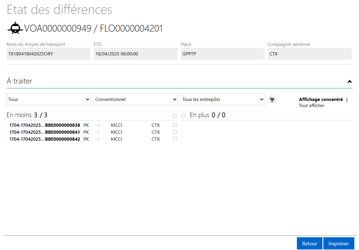Image resolution: width=359 pixels, height=250 pixels.
Task: Click the ETD date field
Action: [136, 54]
